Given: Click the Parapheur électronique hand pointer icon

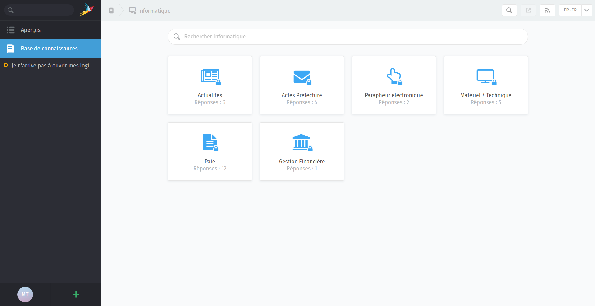Looking at the screenshot, I should pyautogui.click(x=394, y=76).
